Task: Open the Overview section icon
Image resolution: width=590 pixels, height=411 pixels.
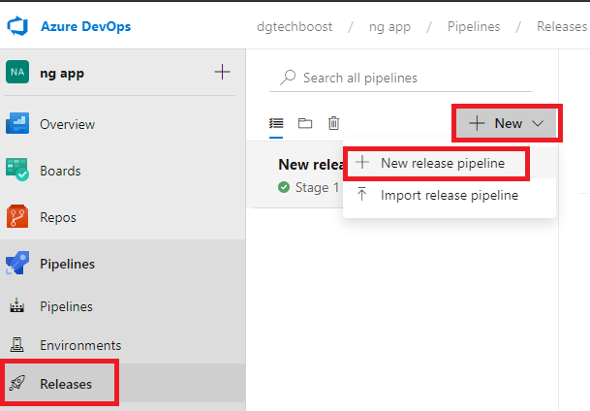Action: pos(18,124)
